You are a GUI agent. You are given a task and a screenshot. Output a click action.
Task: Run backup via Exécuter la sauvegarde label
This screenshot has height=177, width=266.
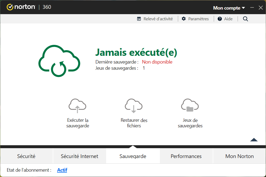78,123
